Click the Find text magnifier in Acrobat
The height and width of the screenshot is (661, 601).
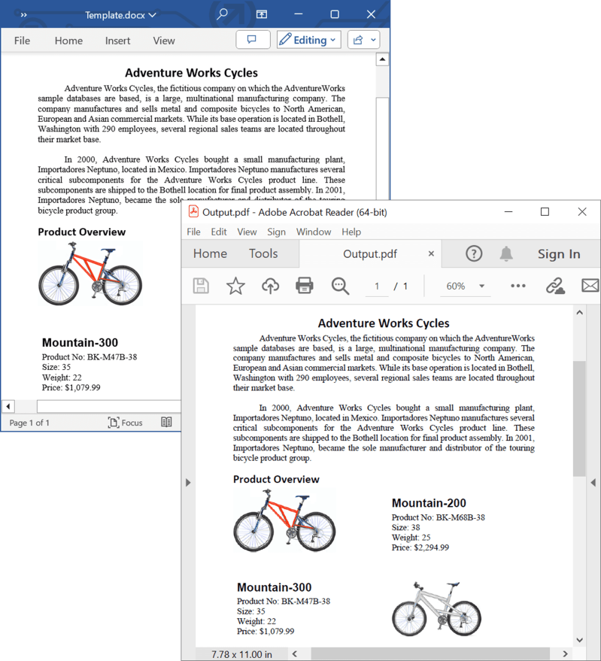pos(340,286)
